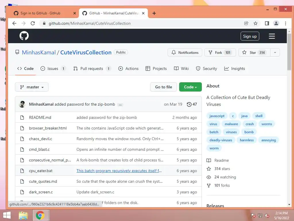Click the deadly-viruses topic tag
Viewport: 294px width, 221px height.
[221, 140]
